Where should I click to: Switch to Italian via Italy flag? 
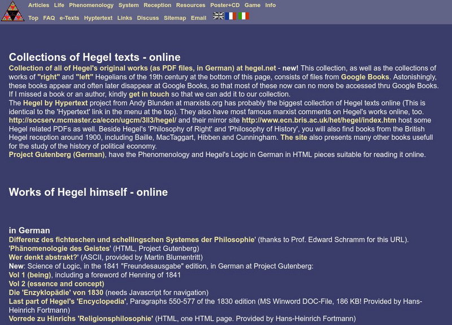point(244,16)
